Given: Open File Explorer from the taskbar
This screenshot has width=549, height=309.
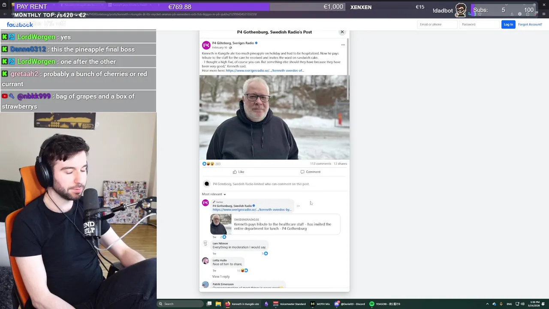Looking at the screenshot, I should [x=218, y=304].
